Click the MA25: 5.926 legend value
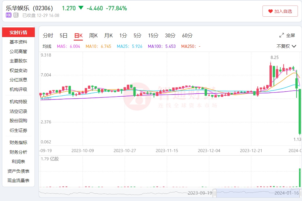The height and width of the screenshot is (201, 302). click(130, 46)
